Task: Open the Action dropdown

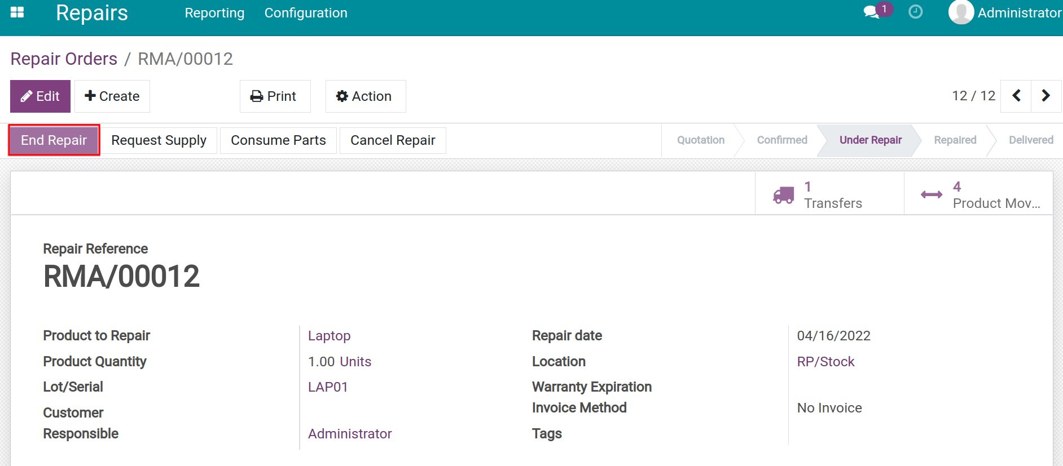Action: (x=365, y=96)
